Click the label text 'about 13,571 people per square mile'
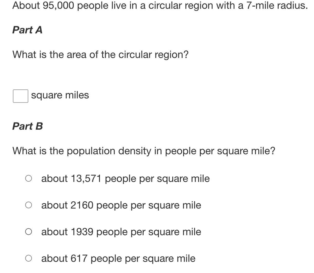The image size is (314, 273). click(x=125, y=179)
